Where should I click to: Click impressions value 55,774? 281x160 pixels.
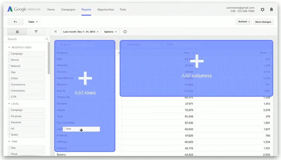tap(189, 148)
